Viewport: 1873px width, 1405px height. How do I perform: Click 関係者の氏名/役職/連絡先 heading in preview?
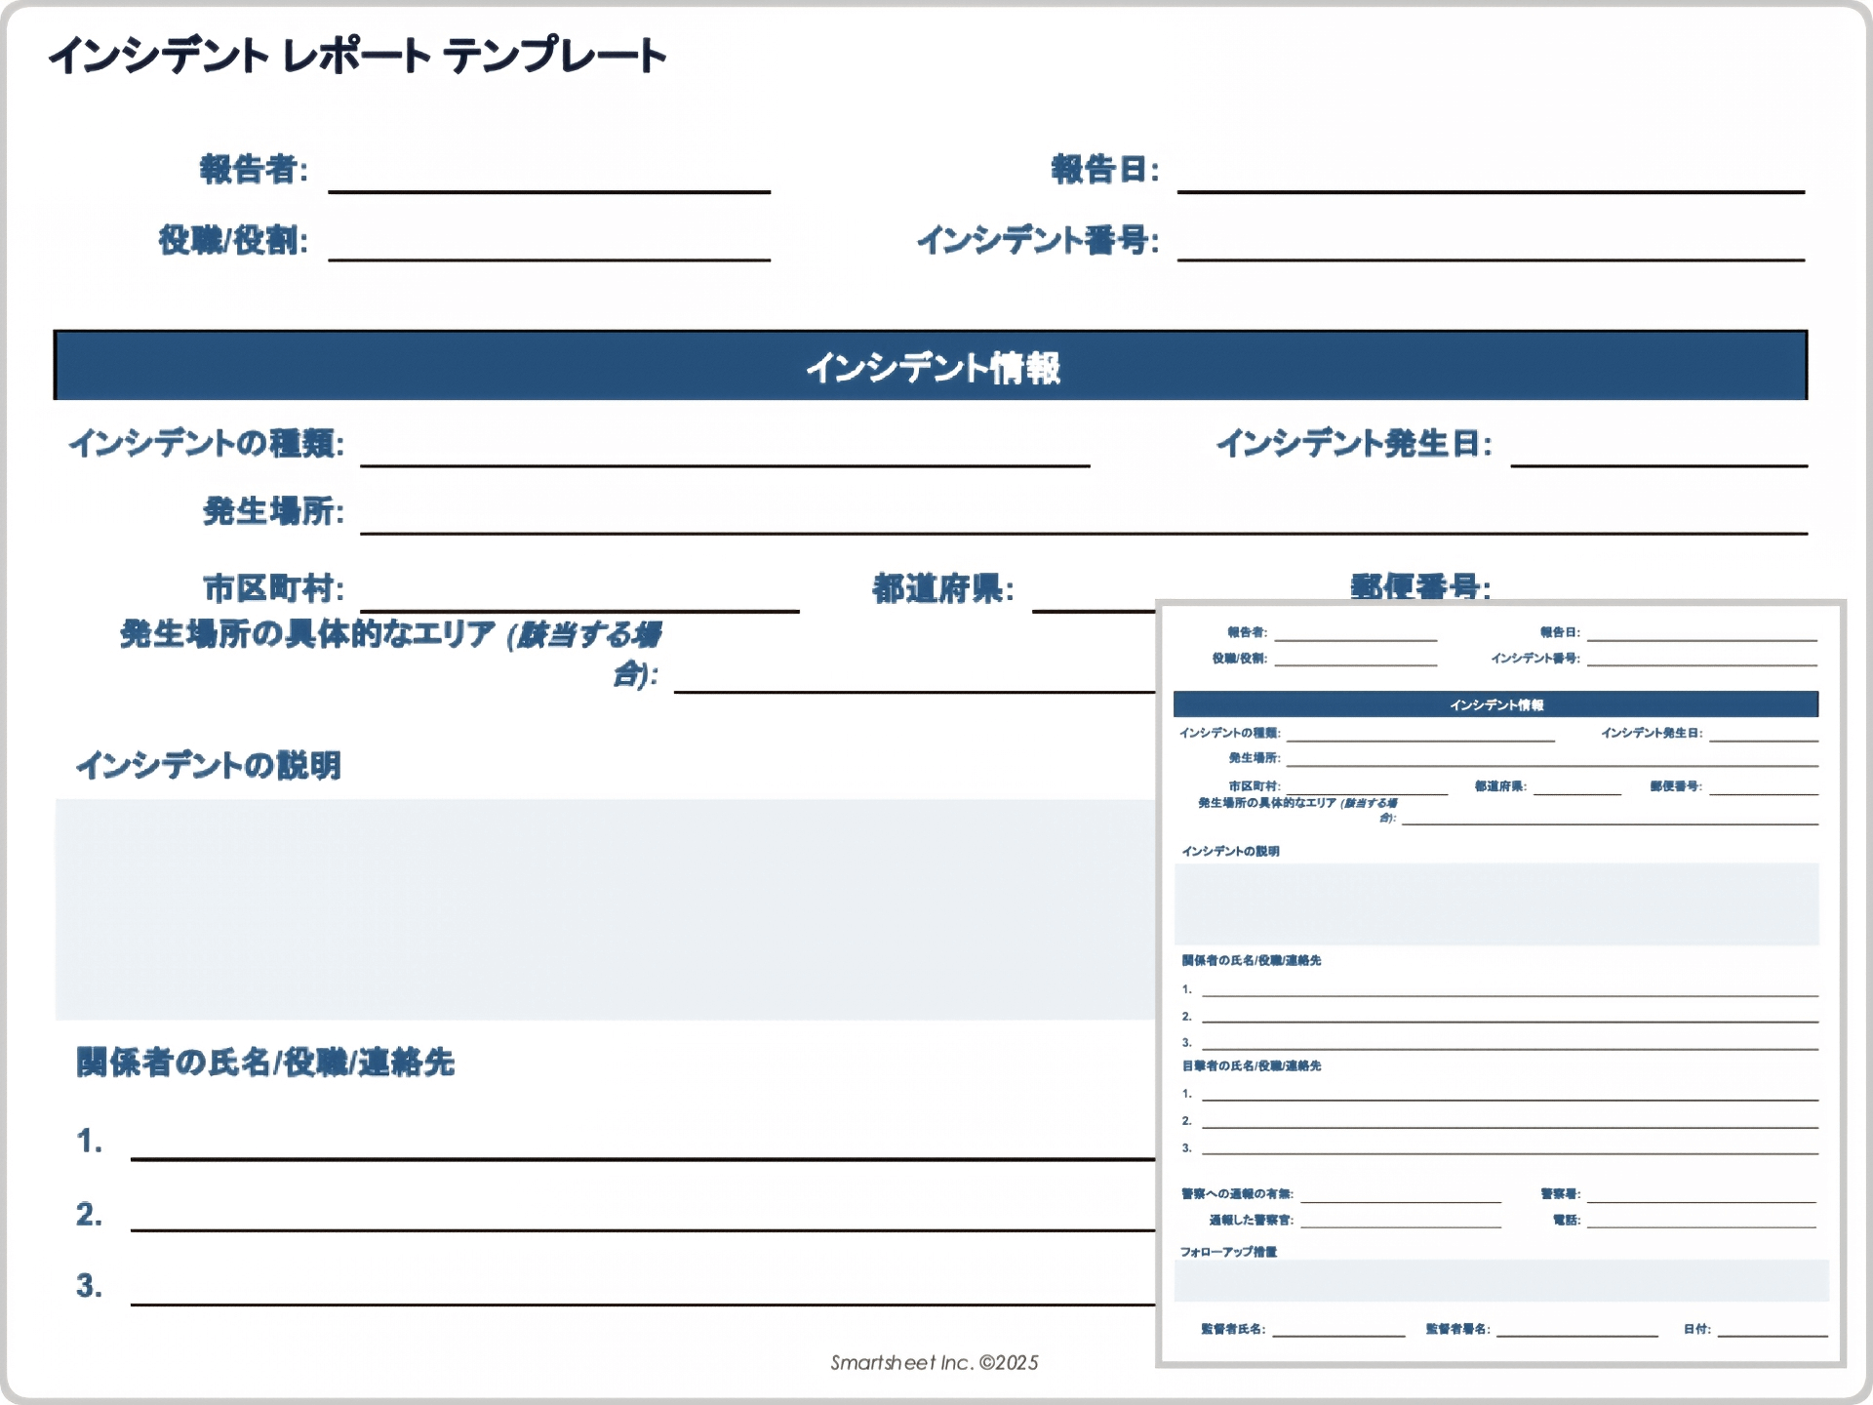coord(1252,961)
